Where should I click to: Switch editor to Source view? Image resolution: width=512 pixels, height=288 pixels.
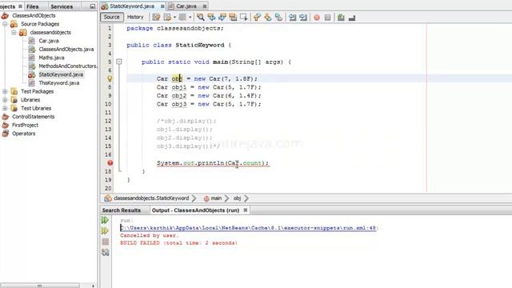pyautogui.click(x=112, y=17)
